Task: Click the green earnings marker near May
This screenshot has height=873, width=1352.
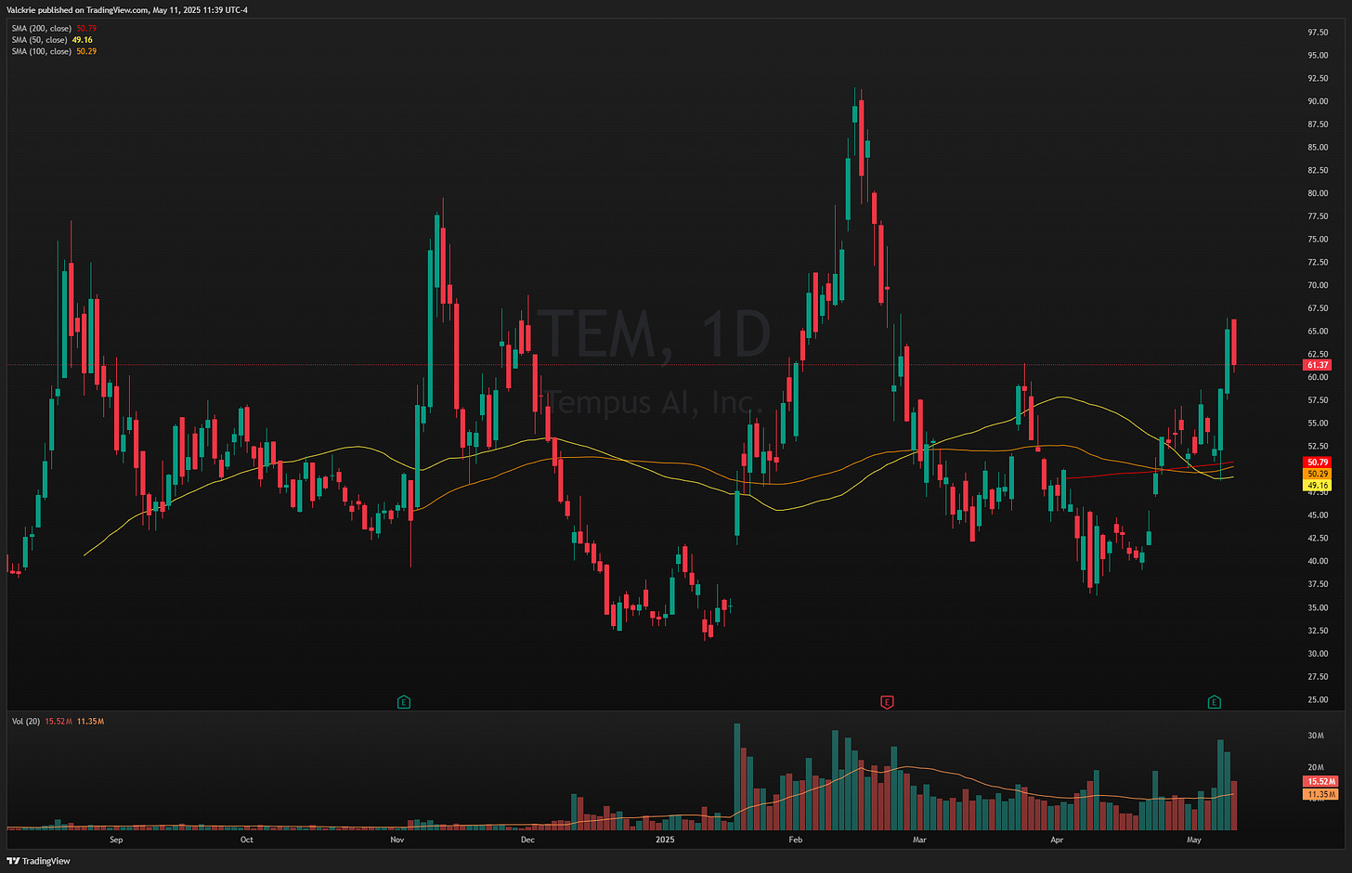Action: click(x=1214, y=702)
